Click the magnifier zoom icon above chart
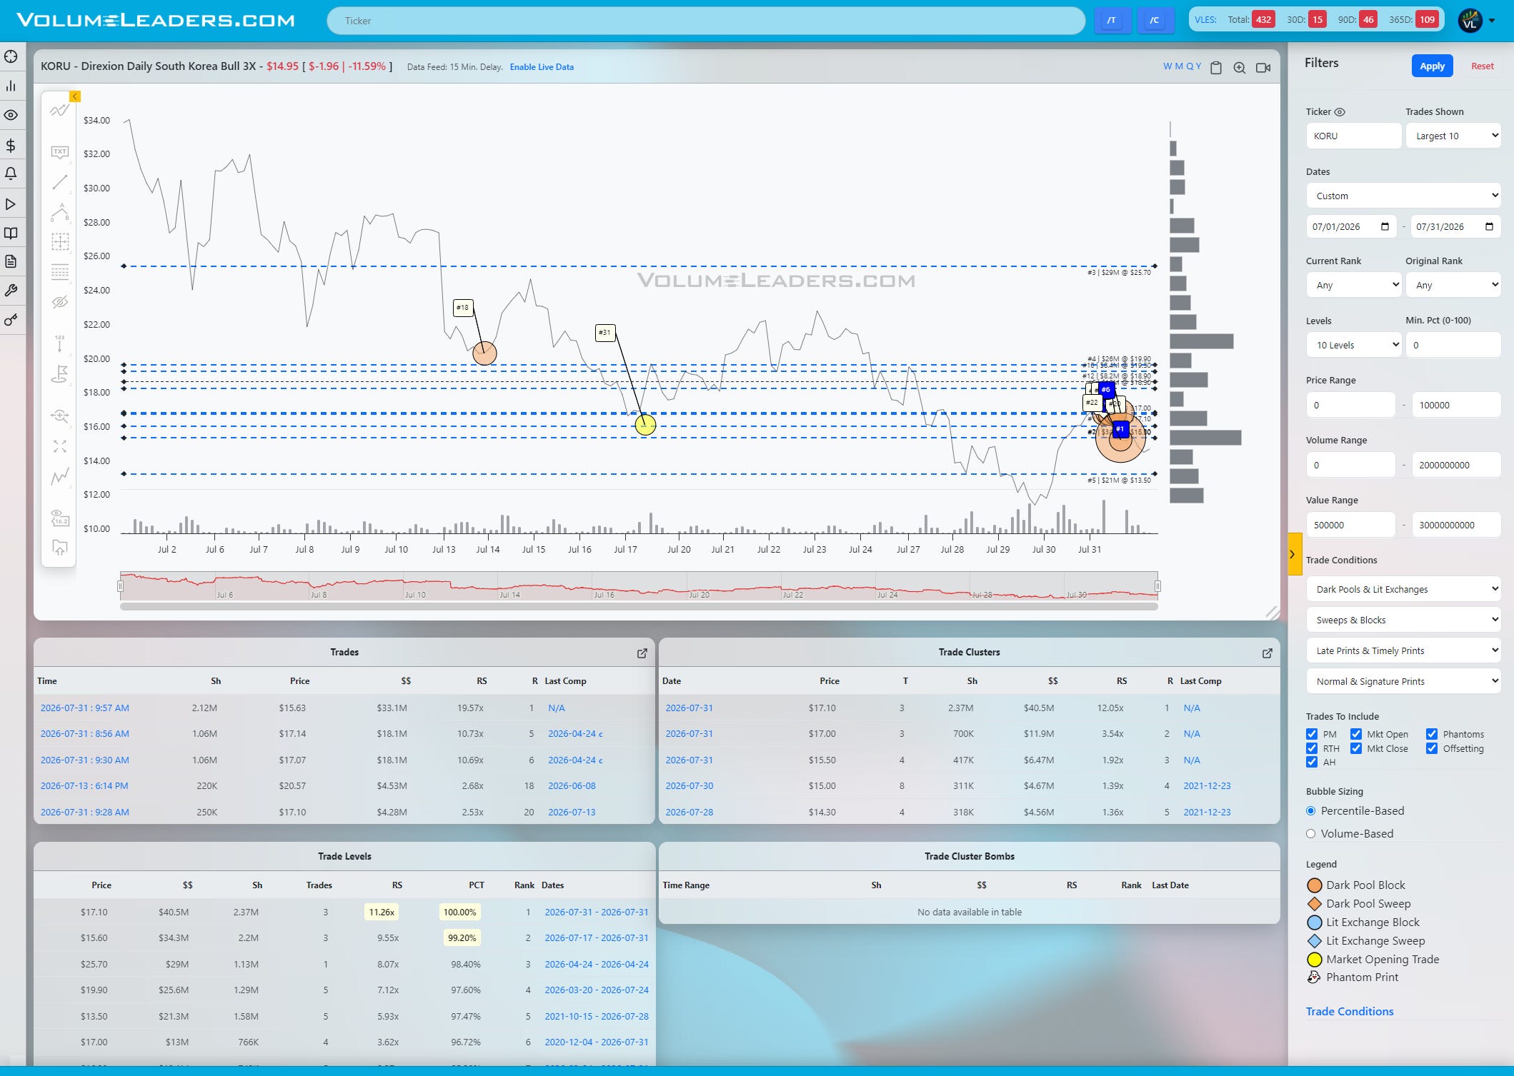 coord(1240,68)
